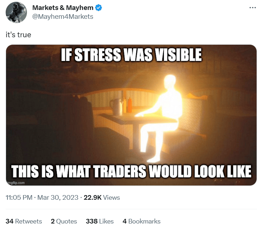Screen dimensions: 263x232
Task: Click the "THIS IS WHAT TRADERS WOULD LOOK LIKE" caption
Action: pyautogui.click(x=131, y=171)
